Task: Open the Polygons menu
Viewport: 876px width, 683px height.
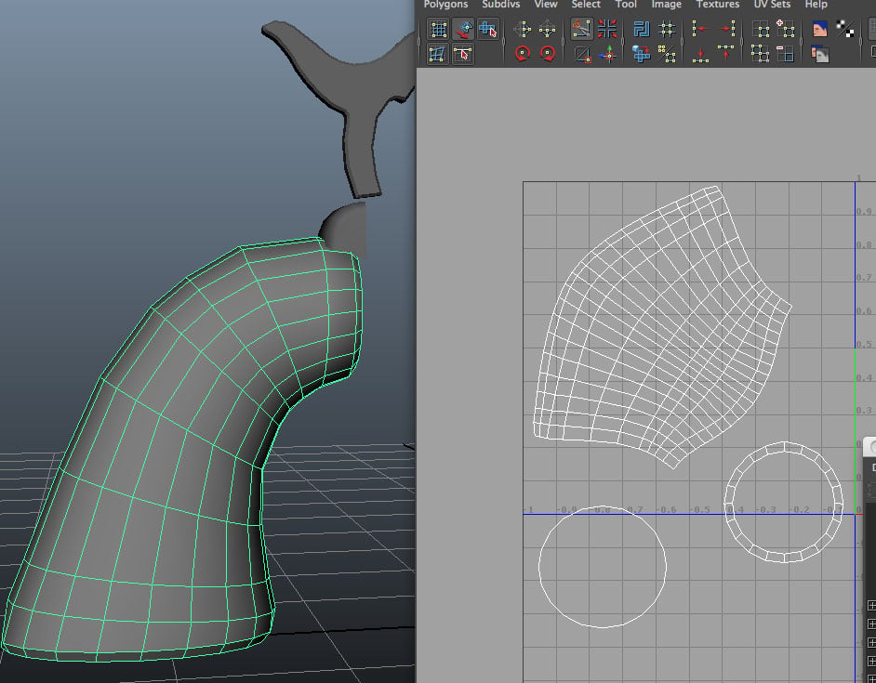Action: (445, 5)
